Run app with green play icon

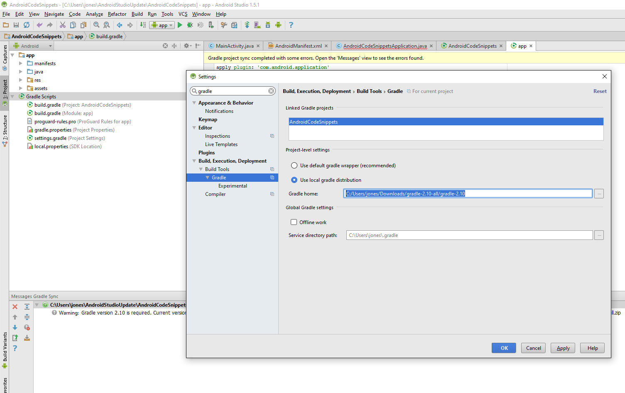(180, 25)
